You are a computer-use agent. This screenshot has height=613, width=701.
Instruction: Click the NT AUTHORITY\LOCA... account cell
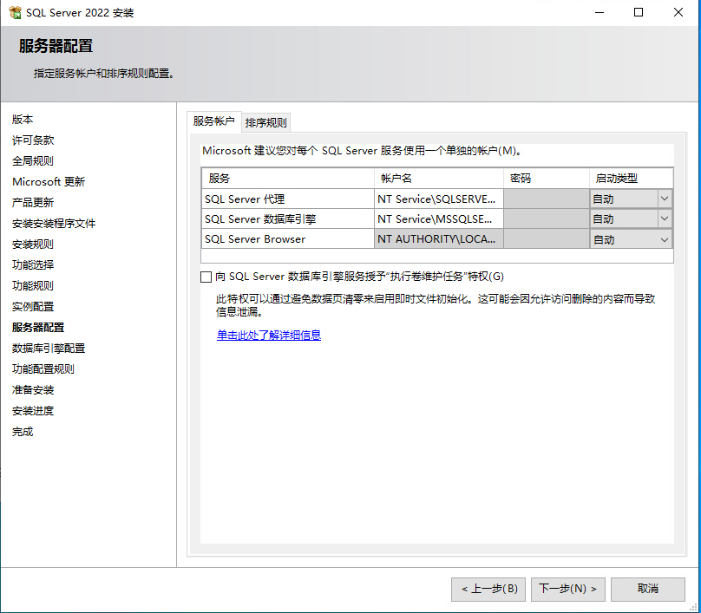click(439, 239)
